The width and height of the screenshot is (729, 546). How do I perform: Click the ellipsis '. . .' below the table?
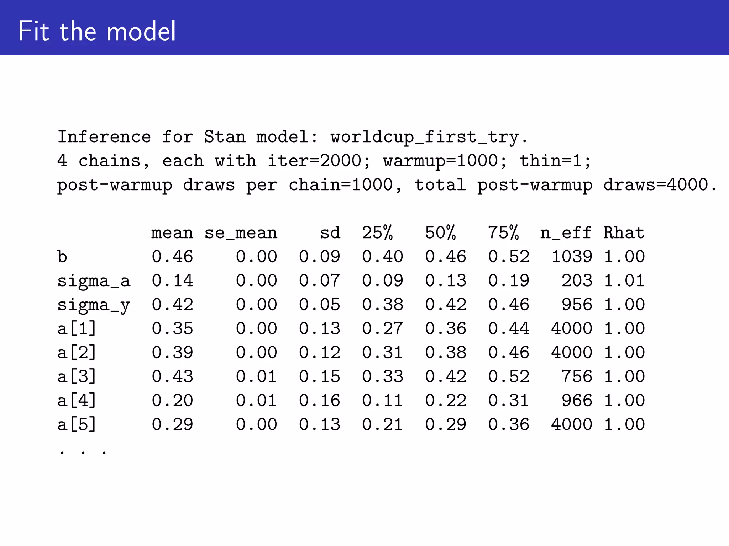(x=83, y=453)
